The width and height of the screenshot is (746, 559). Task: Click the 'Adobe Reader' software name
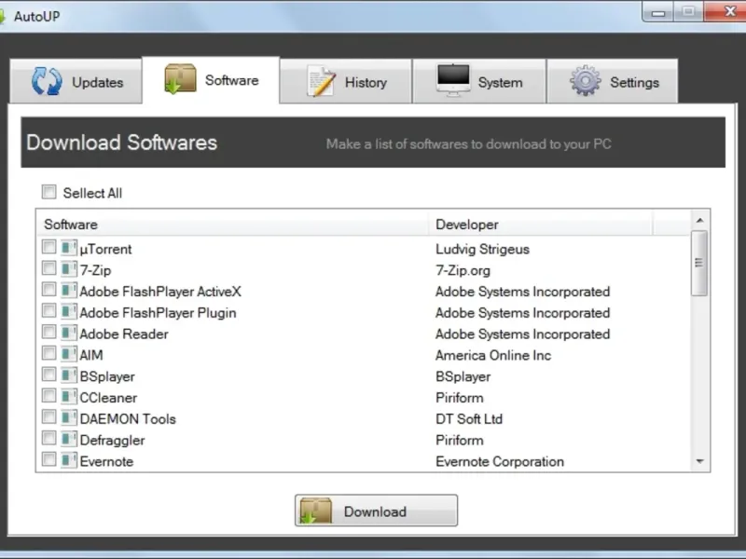124,334
